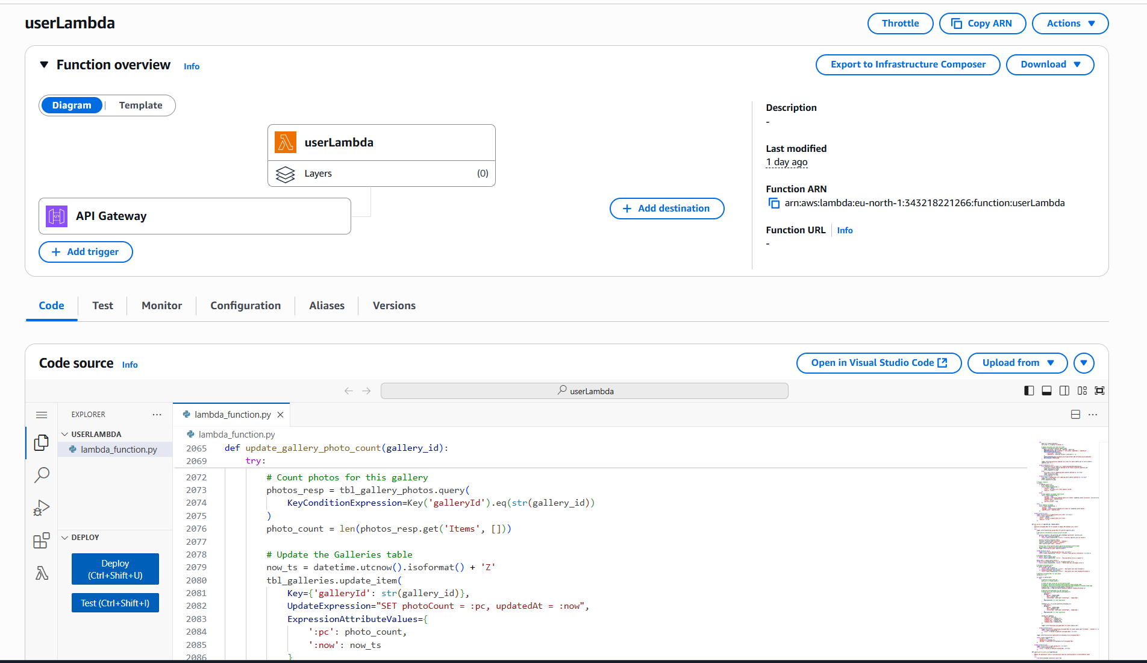
Task: Click the hamburger menu icon above the activity bar
Action: click(42, 415)
